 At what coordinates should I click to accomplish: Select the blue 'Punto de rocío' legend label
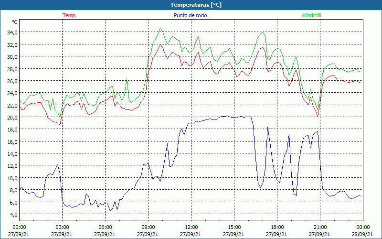[190, 15]
